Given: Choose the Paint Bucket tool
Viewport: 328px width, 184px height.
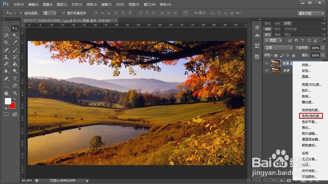Looking at the screenshot, I should pyautogui.click(x=15, y=64).
